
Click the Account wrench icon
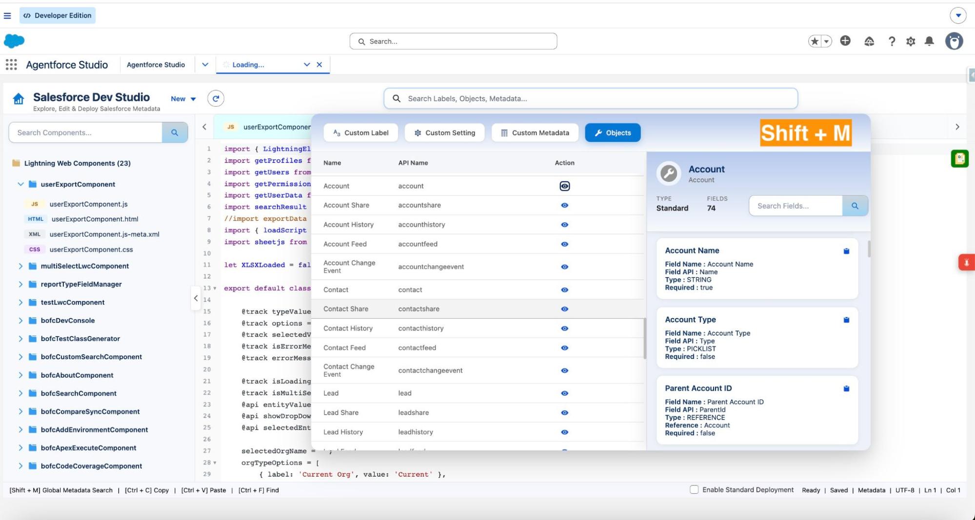tap(669, 174)
